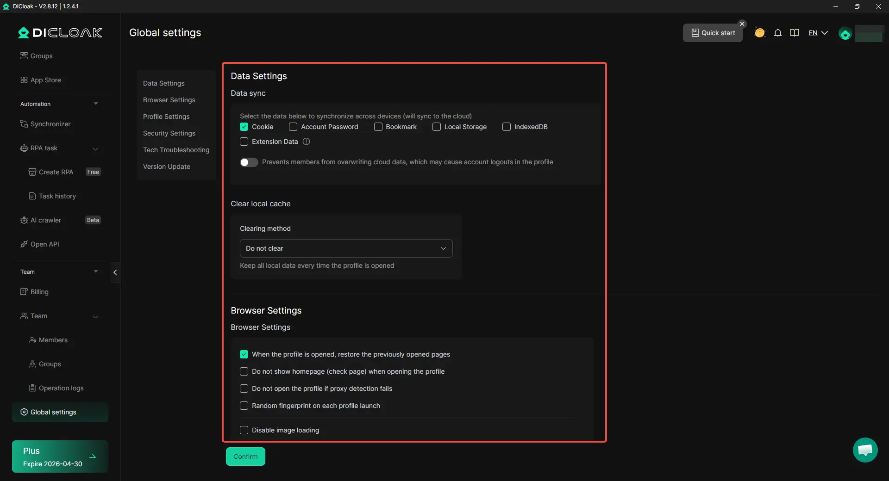This screenshot has width=889, height=481.
Task: Click the Quick start button
Action: [x=713, y=33]
